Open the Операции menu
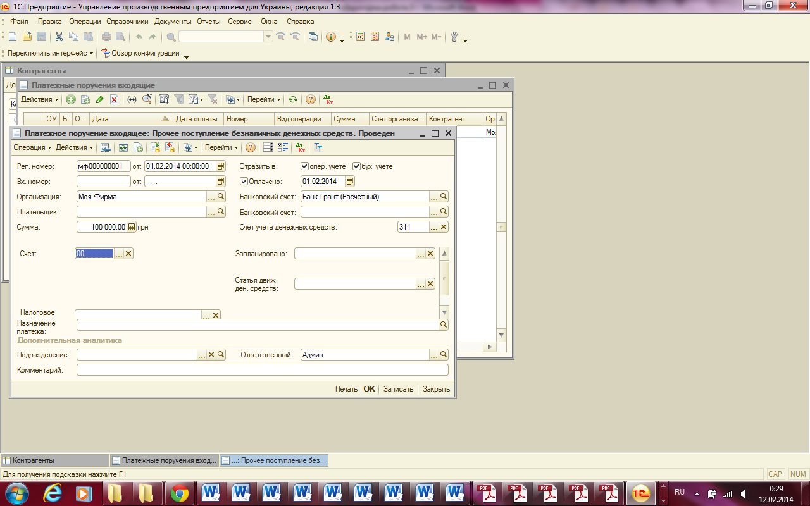Image resolution: width=810 pixels, height=506 pixels. point(85,22)
